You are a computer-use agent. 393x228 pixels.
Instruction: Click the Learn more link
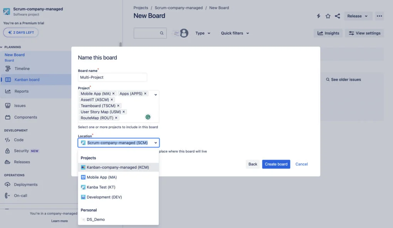pos(59,221)
